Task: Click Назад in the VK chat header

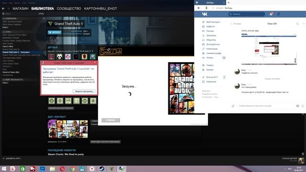Action: point(236,23)
